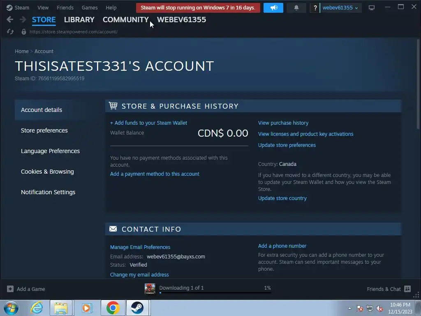The width and height of the screenshot is (421, 316).
Task: Open announcements via the blue megaphone button
Action: [x=273, y=8]
